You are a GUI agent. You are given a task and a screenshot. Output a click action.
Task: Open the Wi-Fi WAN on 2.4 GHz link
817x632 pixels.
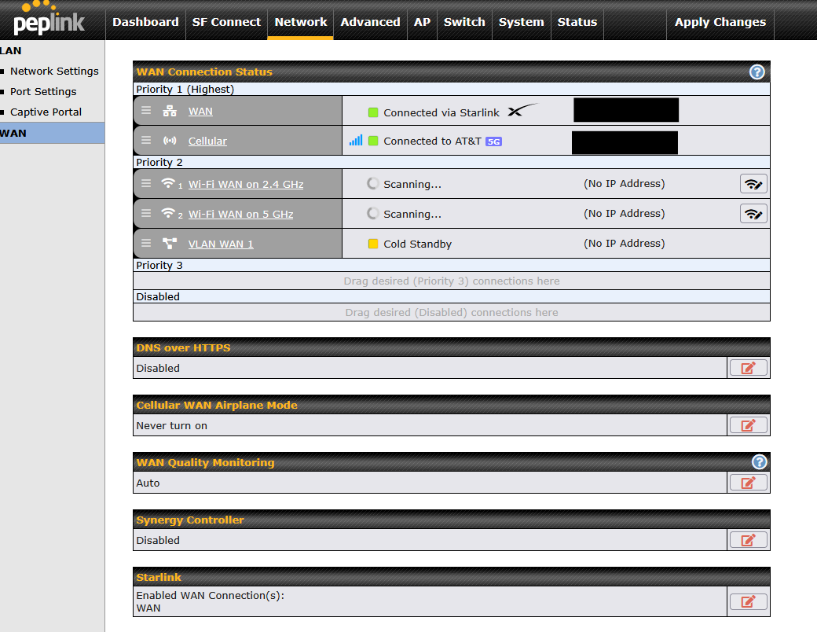point(245,184)
